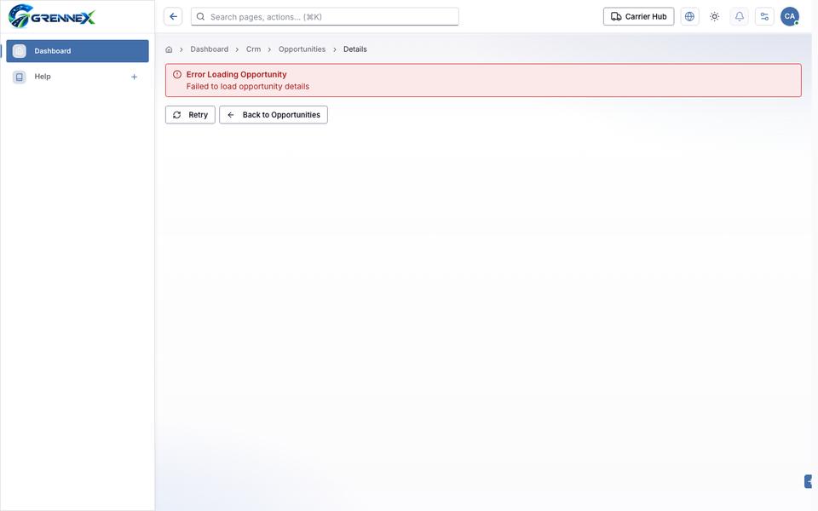Toggle the light/dark theme sun icon

[x=715, y=17]
